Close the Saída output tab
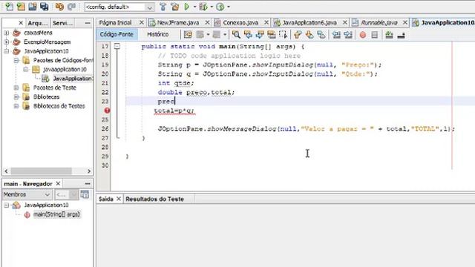475x267 pixels. (x=119, y=199)
